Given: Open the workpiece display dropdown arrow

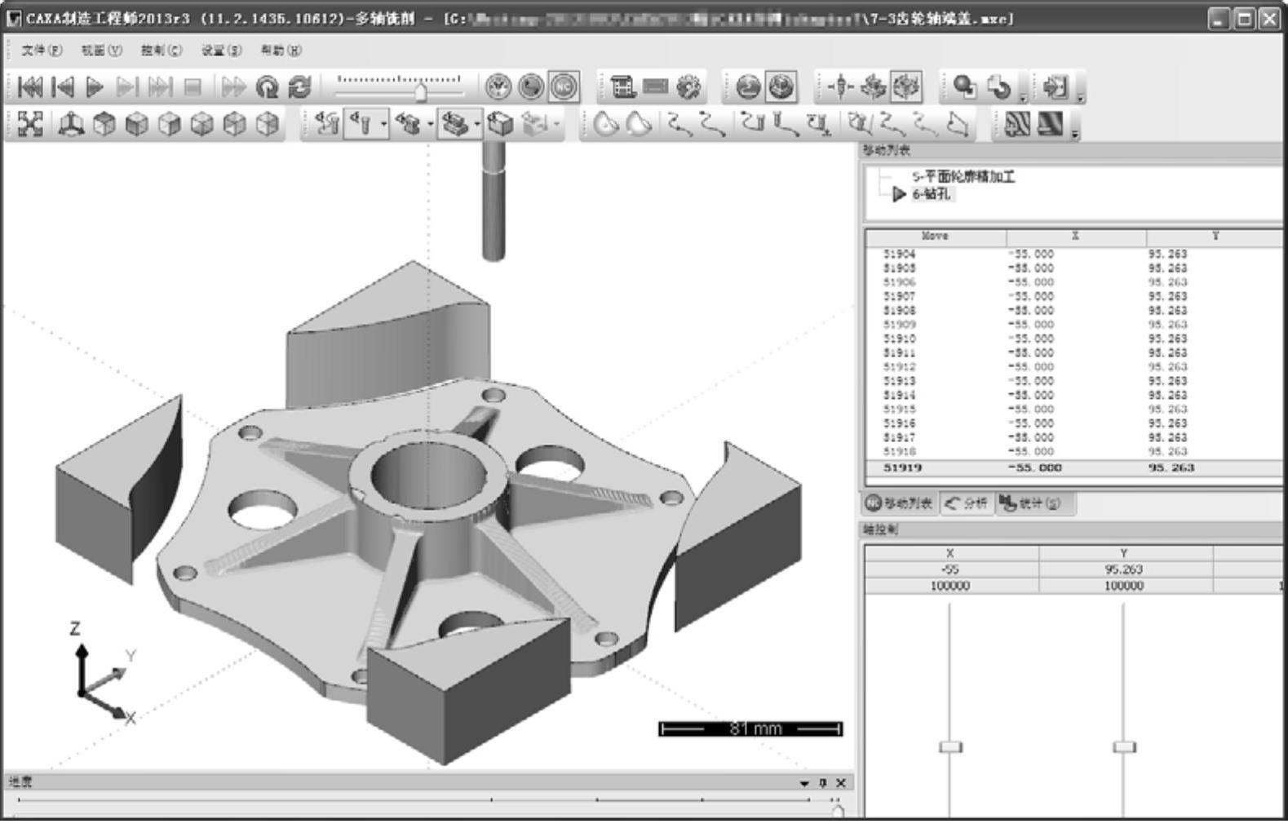Looking at the screenshot, I should (477, 125).
